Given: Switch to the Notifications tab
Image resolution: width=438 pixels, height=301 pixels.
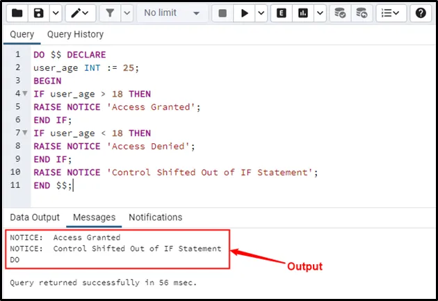Looking at the screenshot, I should (155, 218).
